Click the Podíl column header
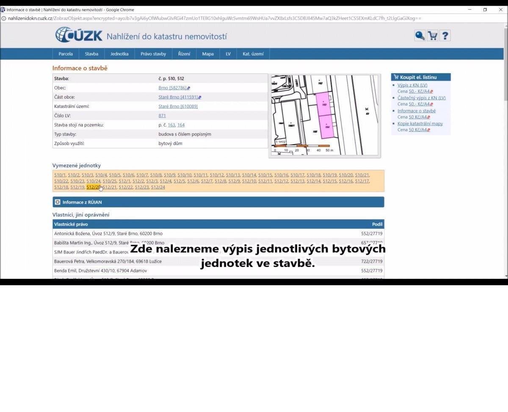Screen dimensions: 508x412 coord(377,224)
